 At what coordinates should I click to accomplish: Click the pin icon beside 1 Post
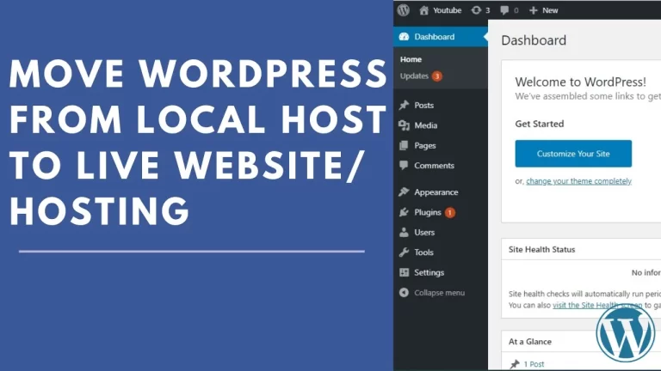pyautogui.click(x=515, y=364)
